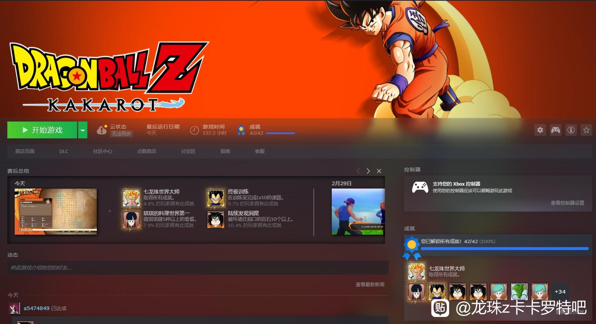Focus the 将此游戏介绍给您的好友 input field

tap(198, 268)
